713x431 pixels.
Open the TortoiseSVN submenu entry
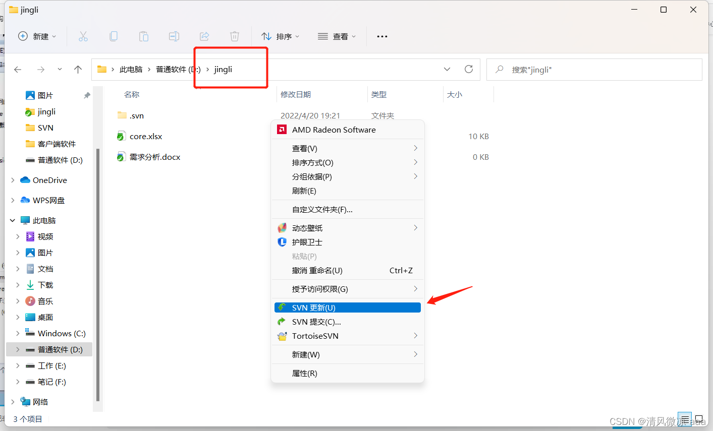(x=348, y=336)
